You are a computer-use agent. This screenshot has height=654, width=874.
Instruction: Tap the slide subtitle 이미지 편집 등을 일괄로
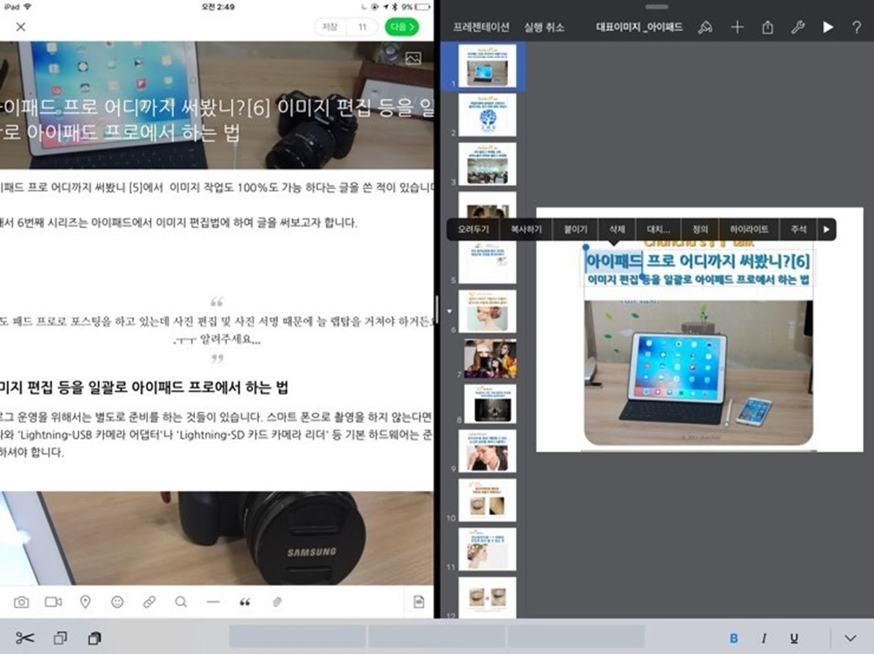[698, 279]
